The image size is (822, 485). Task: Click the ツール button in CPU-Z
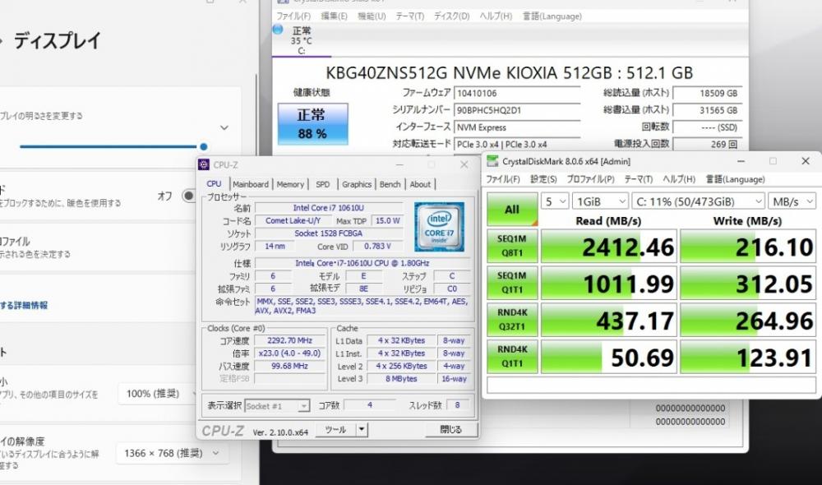click(335, 429)
